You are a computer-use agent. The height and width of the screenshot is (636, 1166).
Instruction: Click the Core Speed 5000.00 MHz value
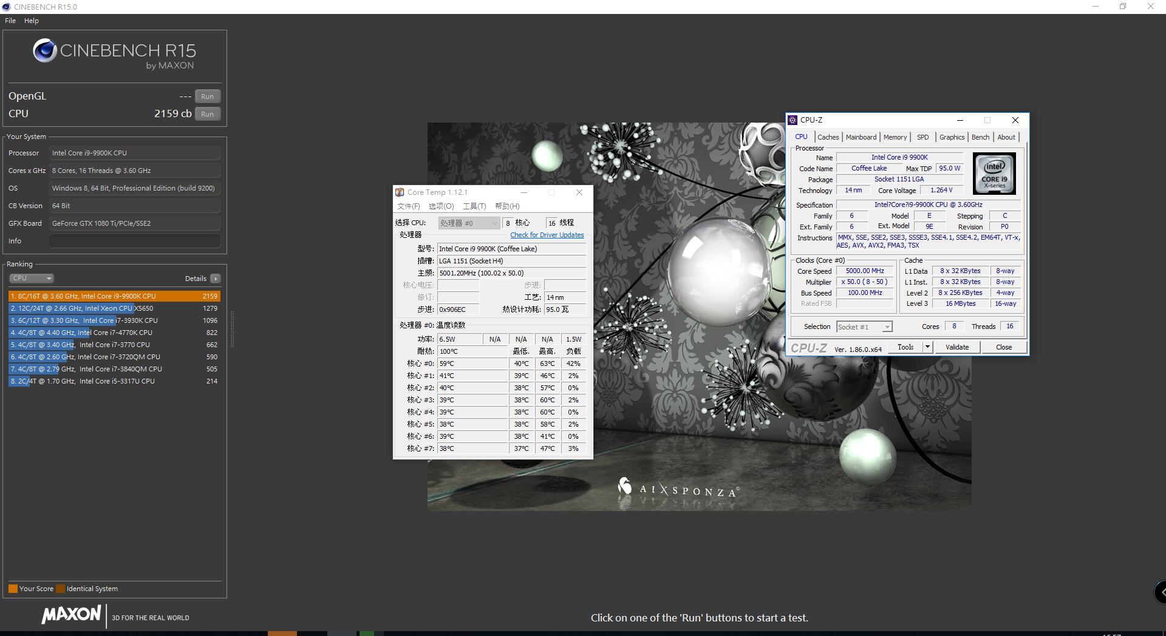pyautogui.click(x=865, y=271)
